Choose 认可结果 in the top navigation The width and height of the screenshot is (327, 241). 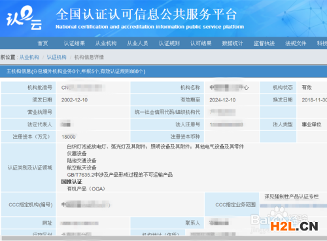click(201, 43)
